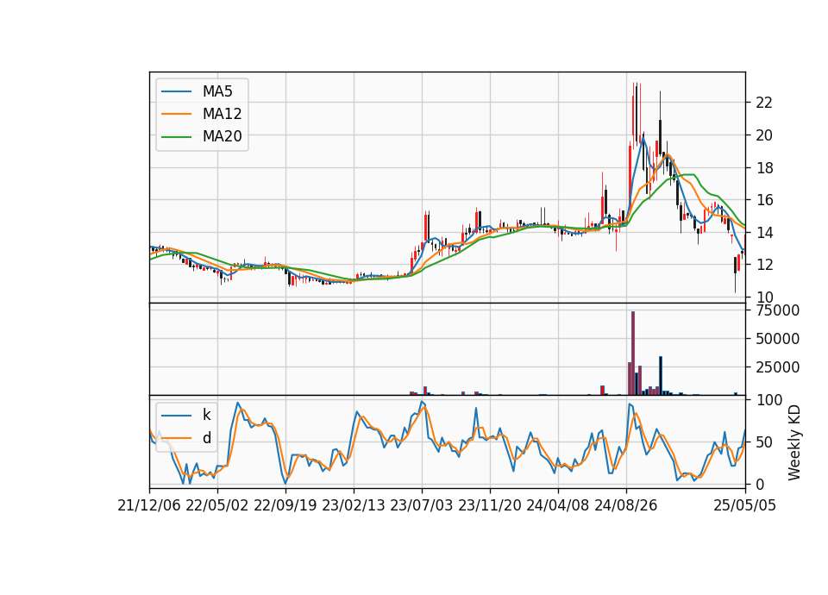Click the KD axis value 100

(x=768, y=400)
